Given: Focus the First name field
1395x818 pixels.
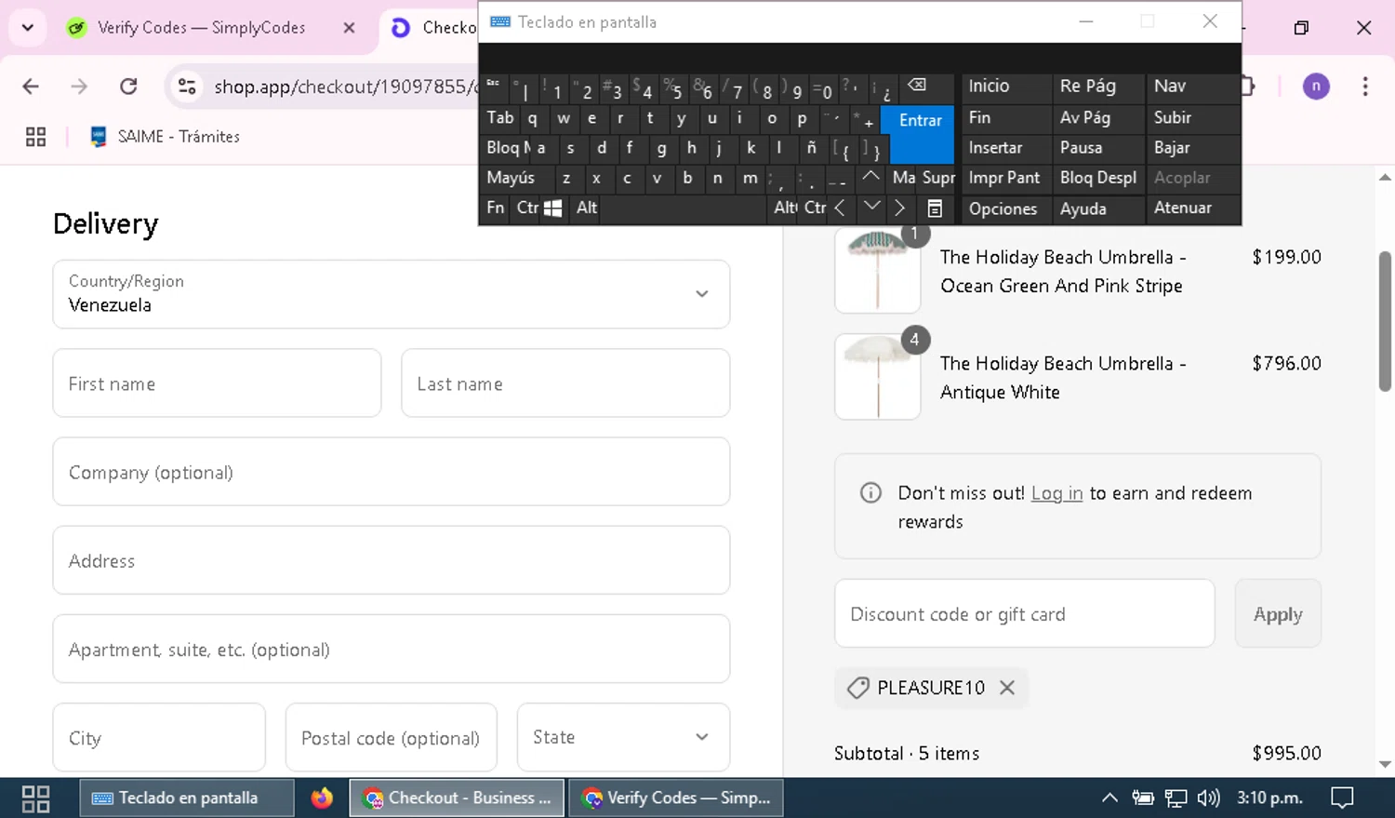Looking at the screenshot, I should coord(217,383).
